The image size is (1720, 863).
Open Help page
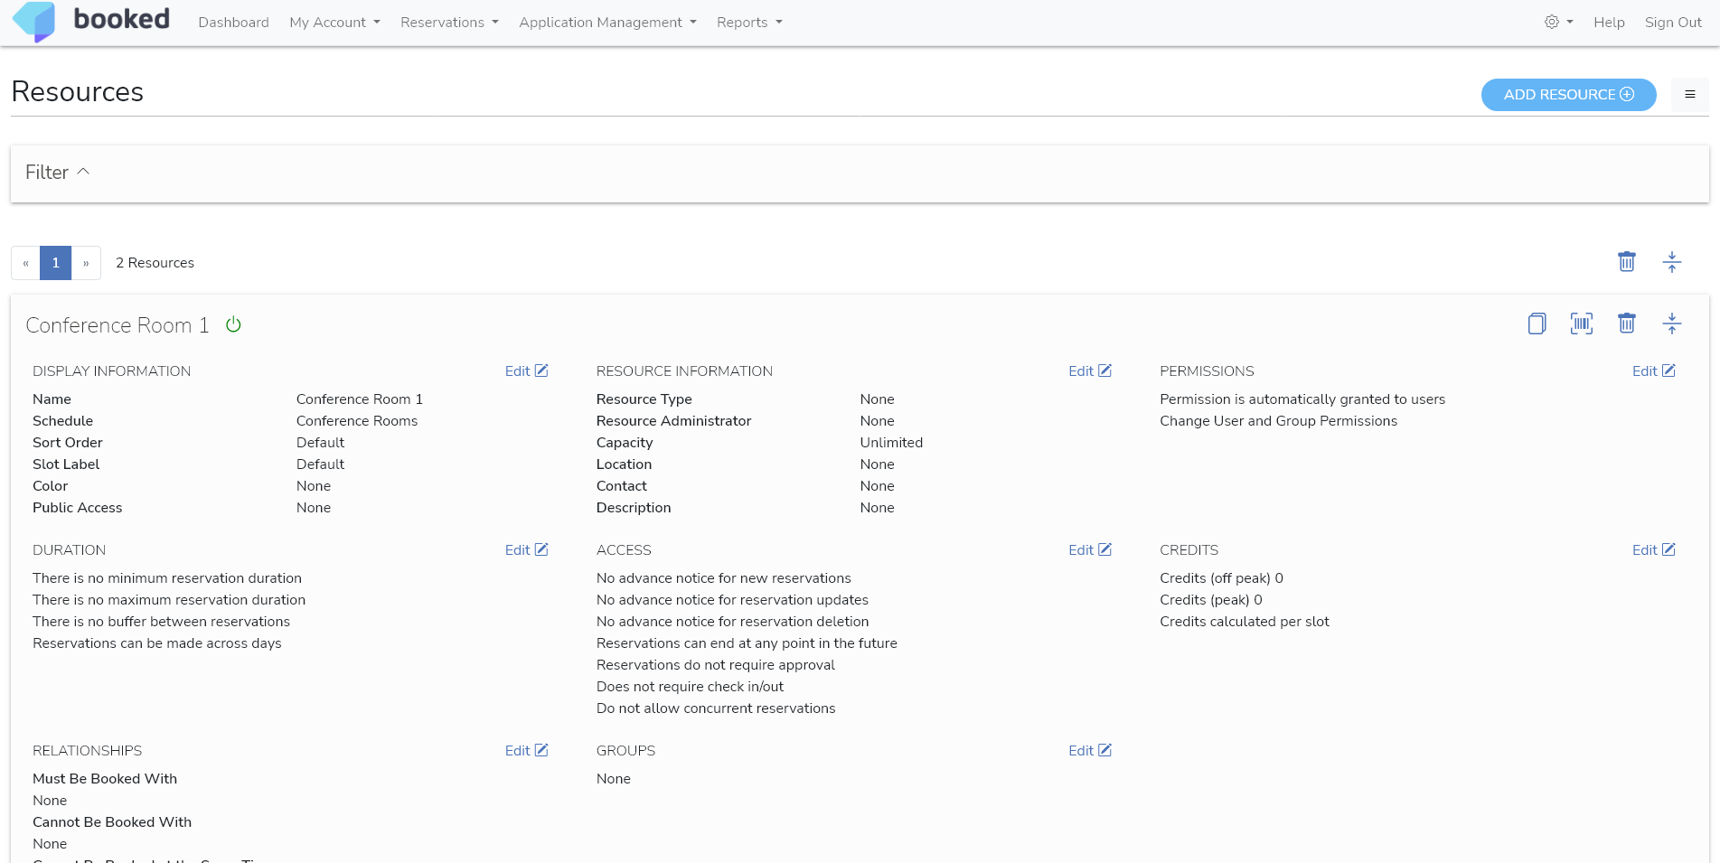(1609, 22)
